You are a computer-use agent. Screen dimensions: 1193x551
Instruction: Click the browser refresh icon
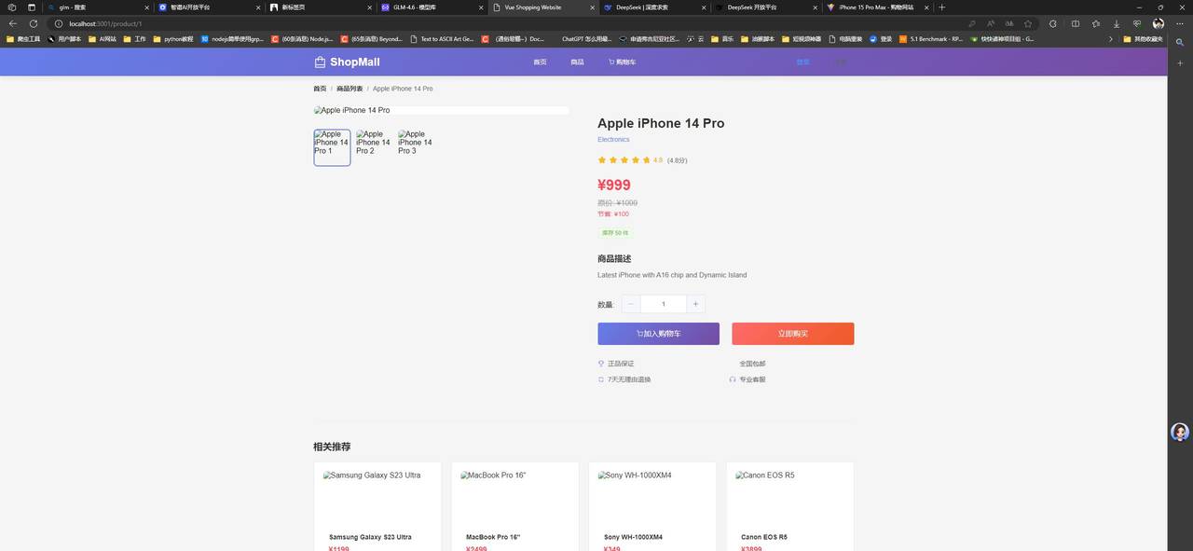pyautogui.click(x=33, y=23)
